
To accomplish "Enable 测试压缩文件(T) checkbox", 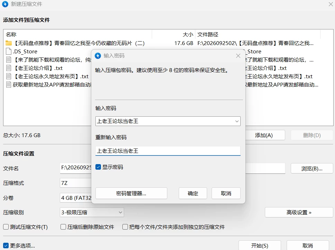I will click(6, 227).
